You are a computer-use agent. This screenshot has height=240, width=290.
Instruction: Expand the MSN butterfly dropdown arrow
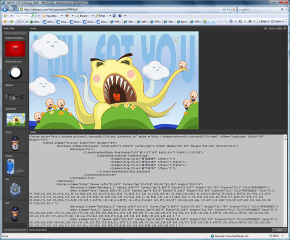pos(72,16)
